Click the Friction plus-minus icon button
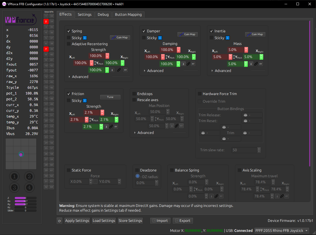This screenshot has width=316, height=235. pyautogui.click(x=106, y=127)
